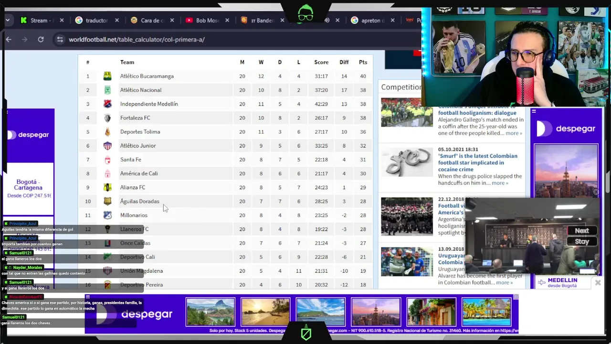Open the tropical beach photo in bottom banner
Image resolution: width=611 pixels, height=344 pixels.
(x=486, y=312)
